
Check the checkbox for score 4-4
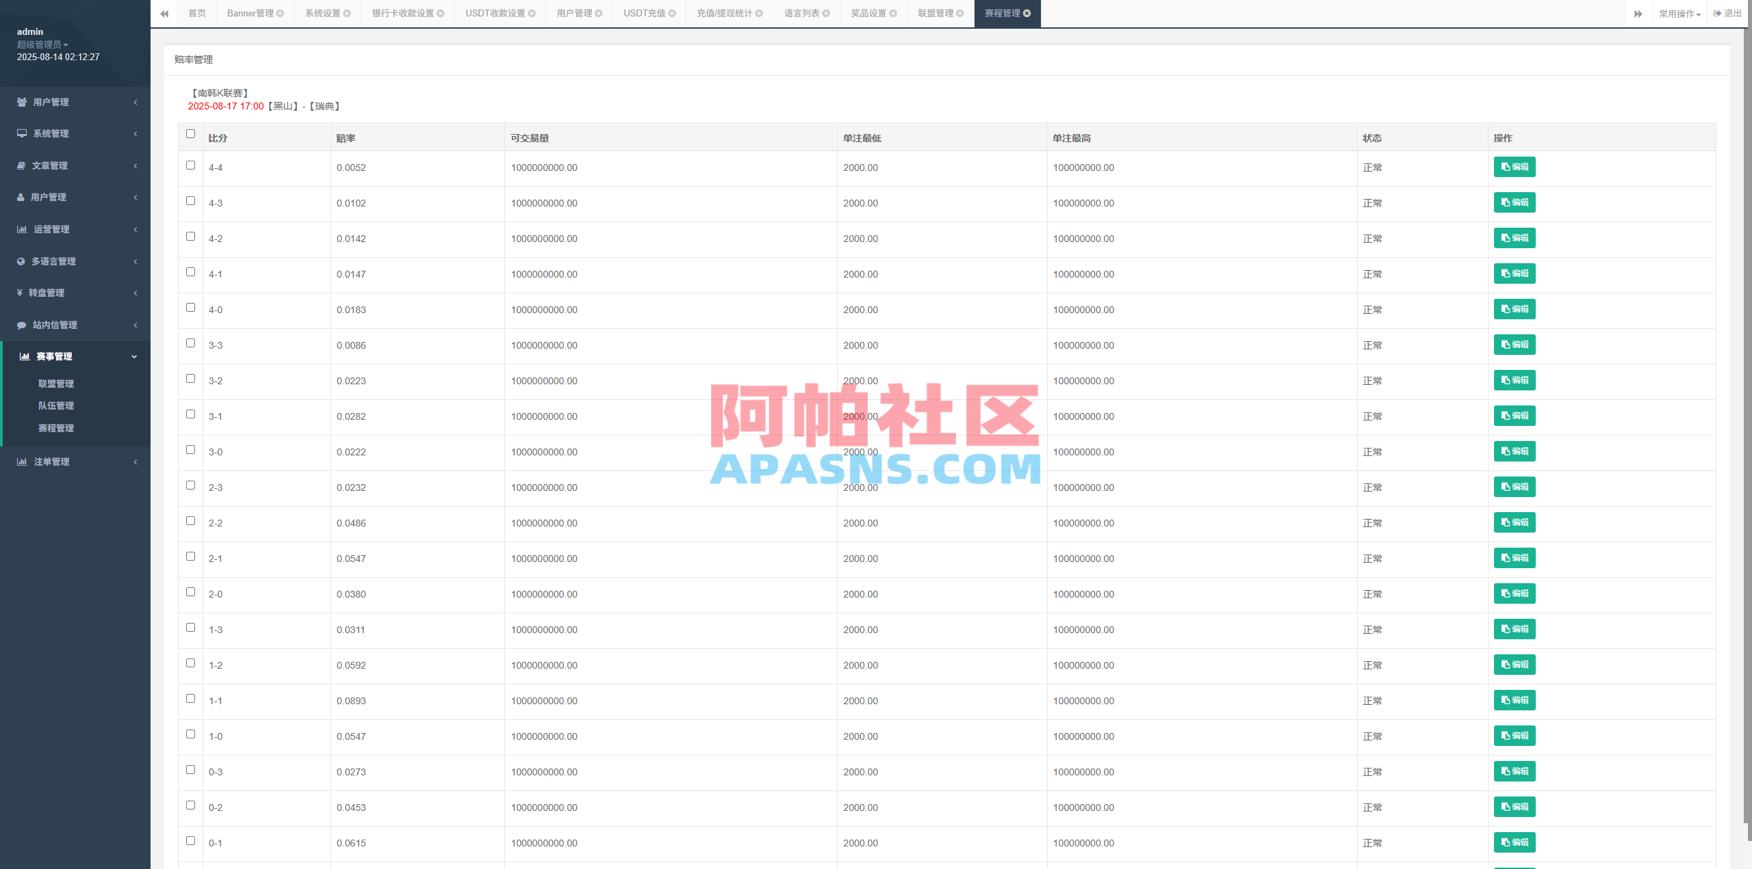(x=190, y=165)
